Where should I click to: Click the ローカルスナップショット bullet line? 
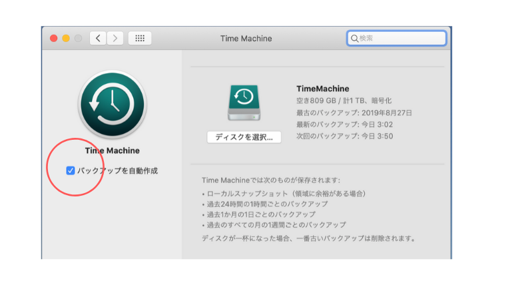click(x=284, y=194)
